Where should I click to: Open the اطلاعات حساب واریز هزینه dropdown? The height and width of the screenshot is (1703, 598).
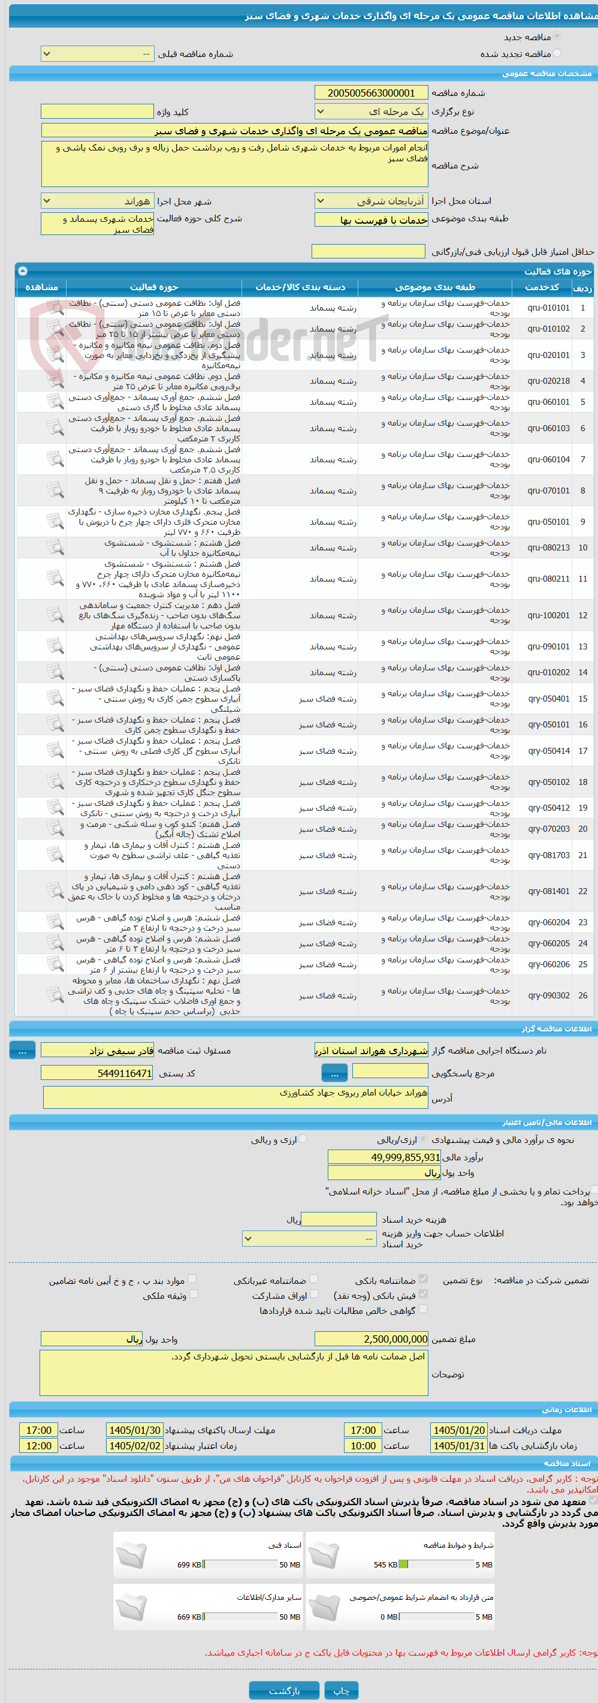309,1238
